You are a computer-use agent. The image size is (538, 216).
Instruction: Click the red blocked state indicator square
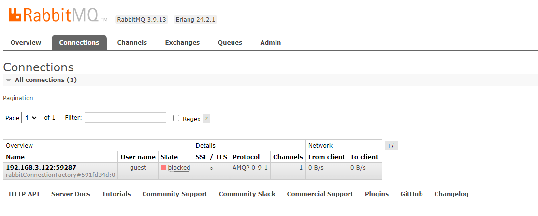(163, 168)
